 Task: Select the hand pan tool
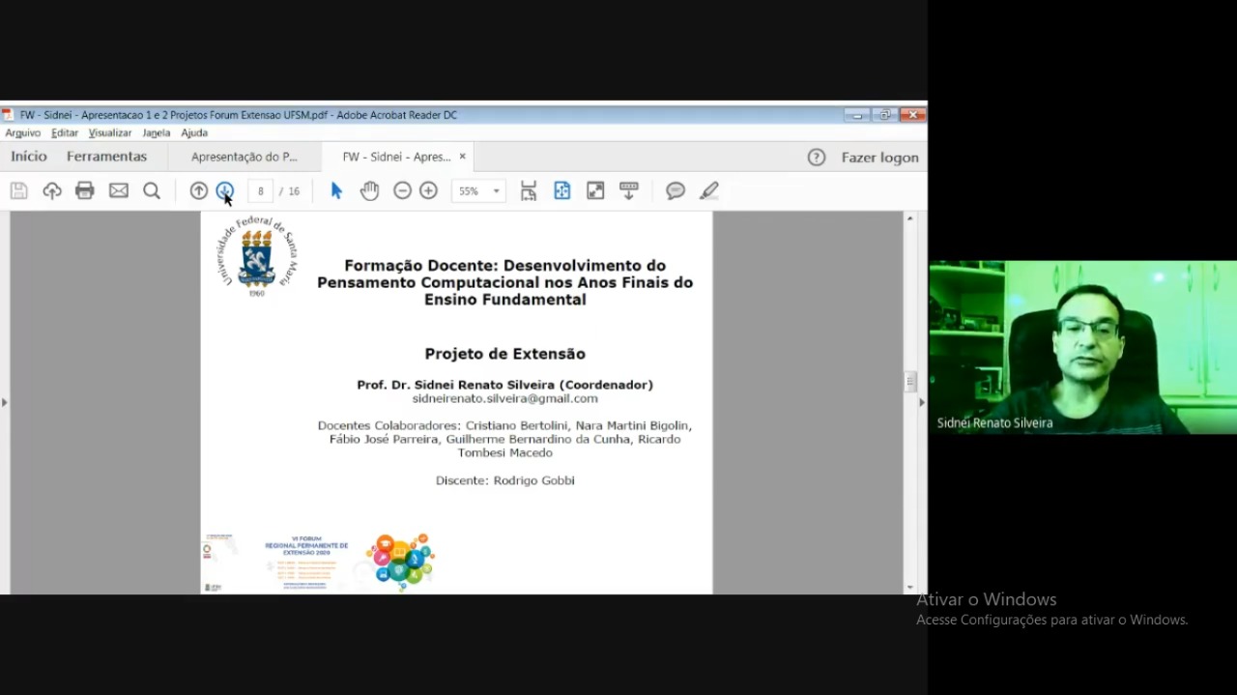[369, 190]
